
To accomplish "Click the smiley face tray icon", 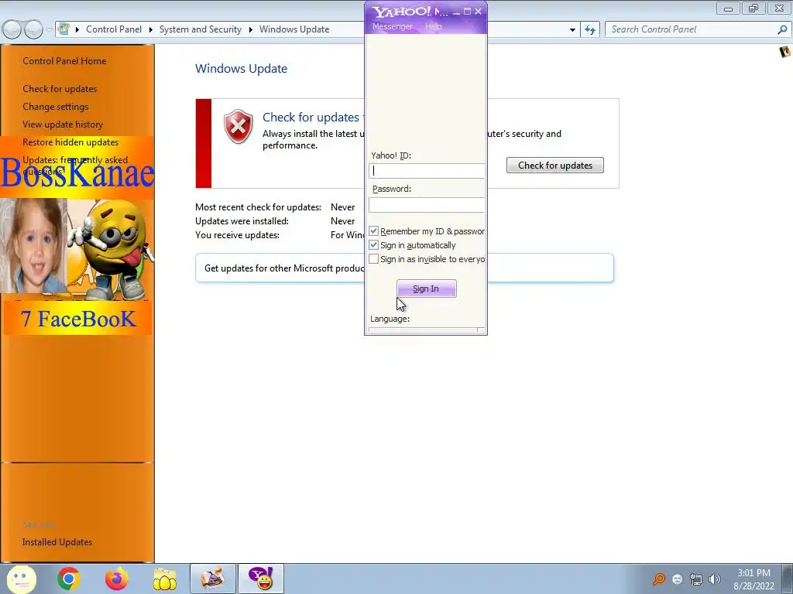I will point(678,579).
